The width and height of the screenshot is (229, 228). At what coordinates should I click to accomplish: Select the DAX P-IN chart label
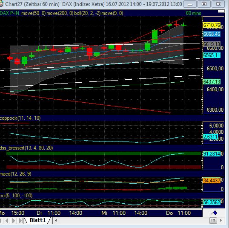pos(10,13)
